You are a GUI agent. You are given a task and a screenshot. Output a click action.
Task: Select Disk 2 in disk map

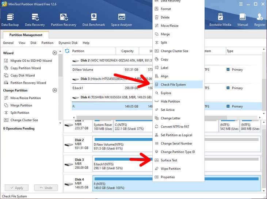78,144
